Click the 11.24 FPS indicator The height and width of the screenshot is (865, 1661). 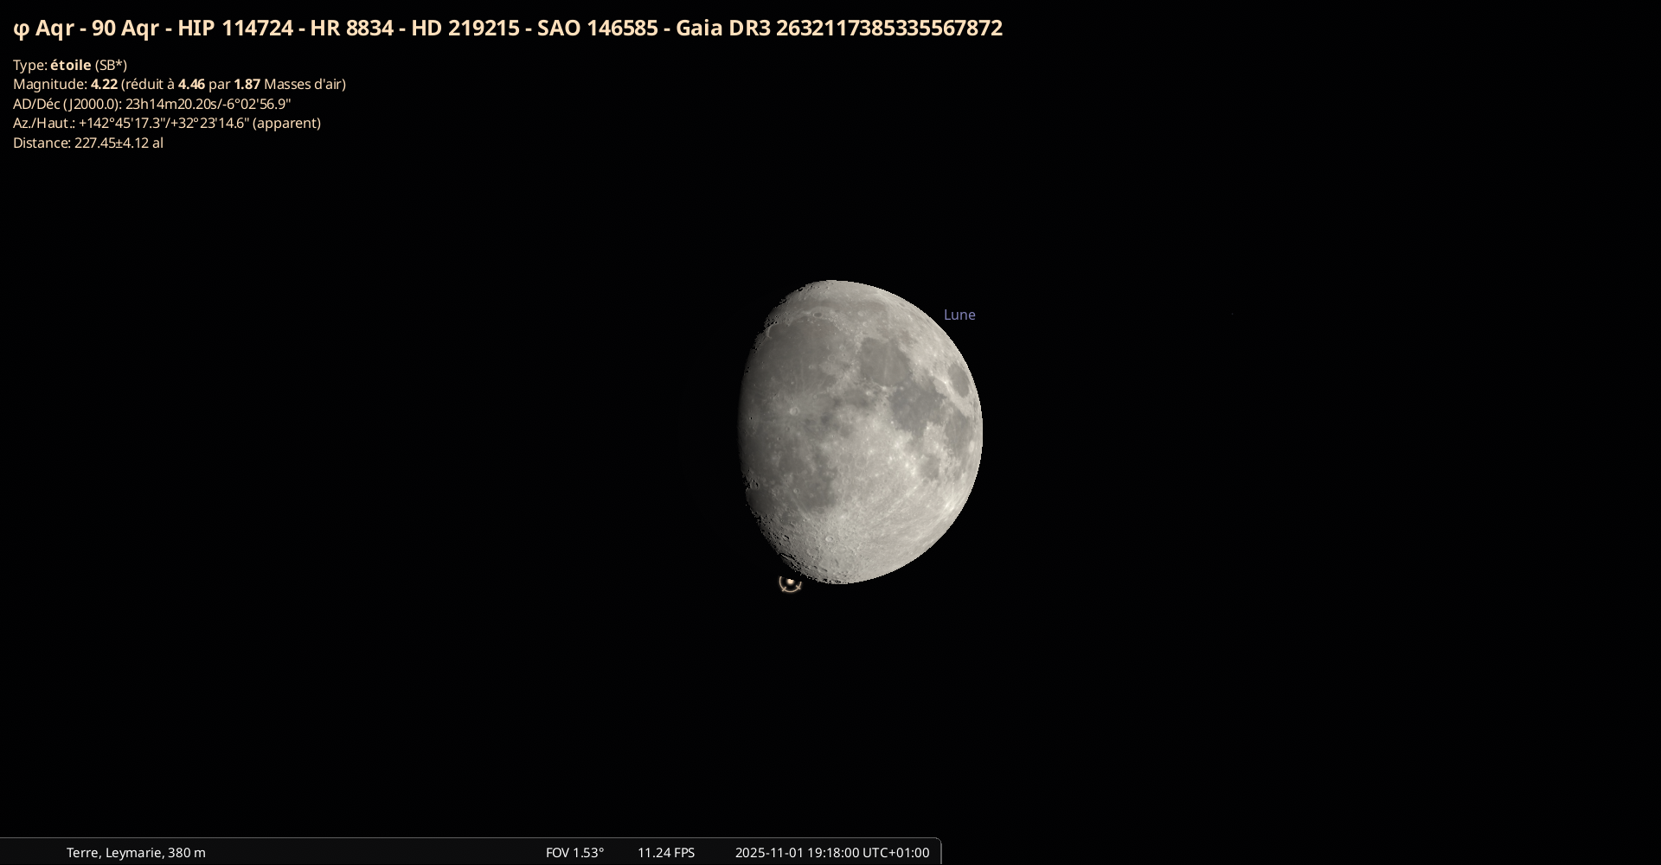coord(666,852)
